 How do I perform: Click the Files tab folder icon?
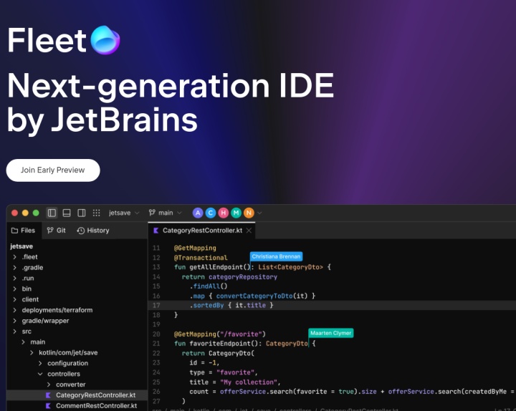click(14, 231)
